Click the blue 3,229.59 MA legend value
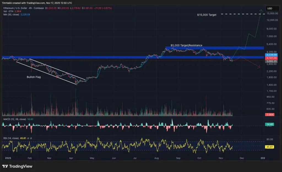This screenshot has width=282, height=172. [x=25, y=15]
